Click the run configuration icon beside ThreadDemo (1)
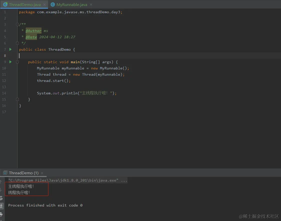Screen dimensions: 281x221 5,173
